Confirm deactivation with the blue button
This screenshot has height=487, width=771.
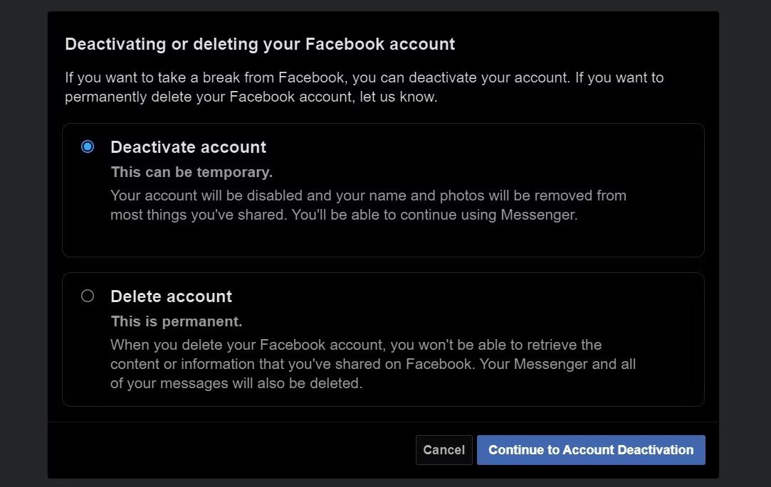[x=591, y=449]
